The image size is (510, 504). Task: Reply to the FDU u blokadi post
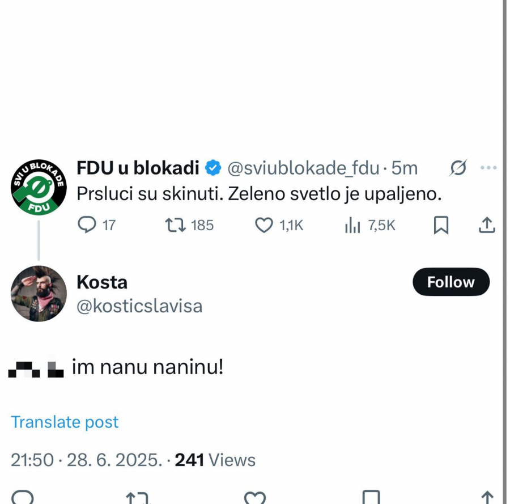tap(87, 225)
